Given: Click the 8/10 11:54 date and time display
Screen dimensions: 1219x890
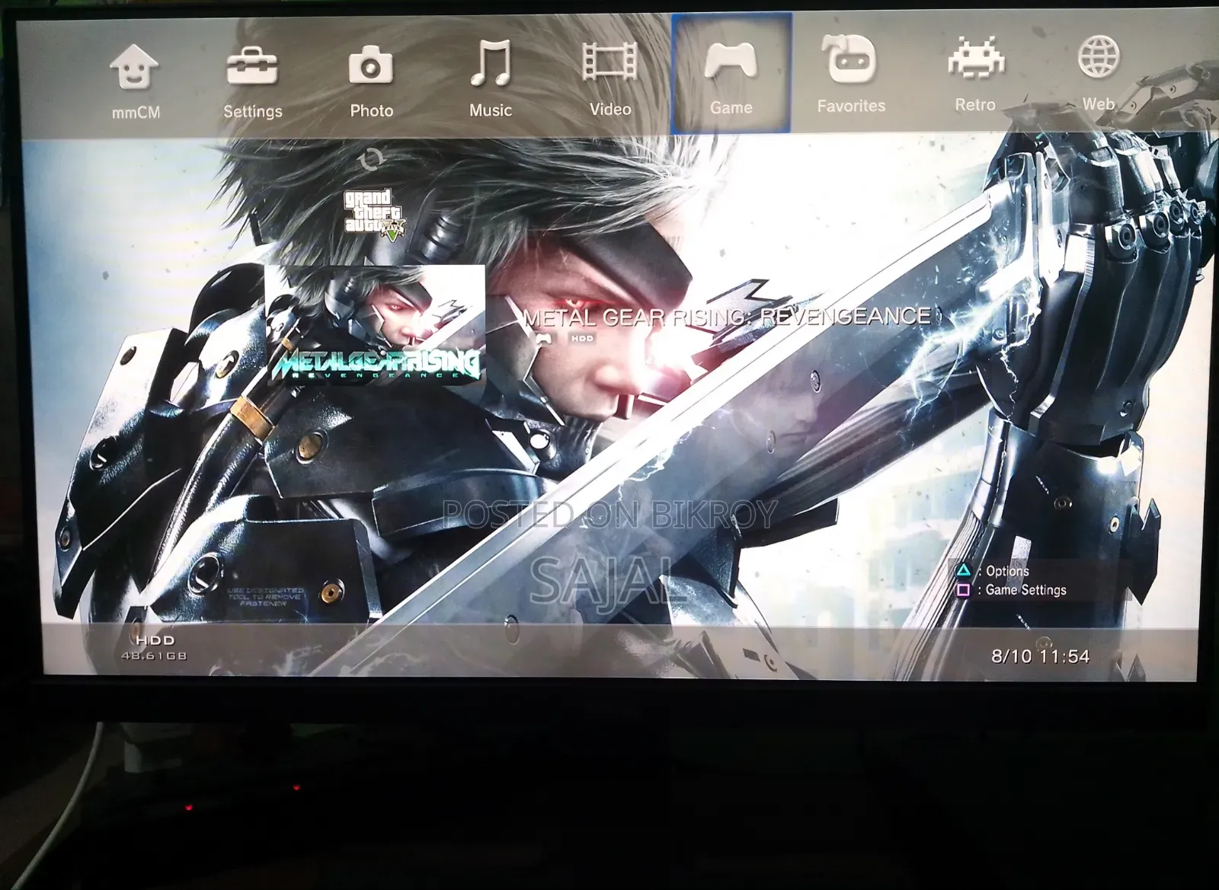Looking at the screenshot, I should 1040,656.
